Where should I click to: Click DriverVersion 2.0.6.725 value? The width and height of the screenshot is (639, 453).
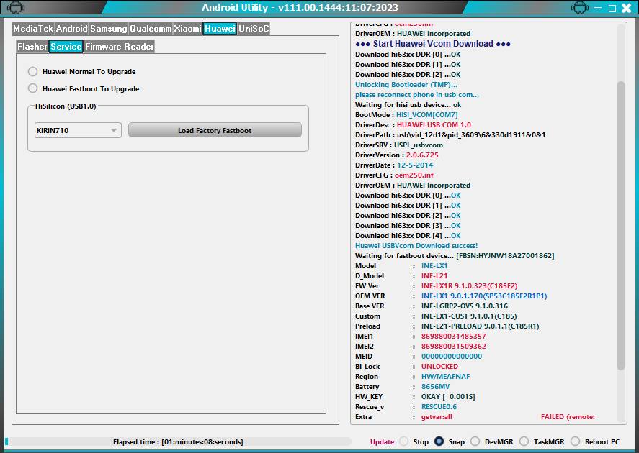click(x=422, y=155)
